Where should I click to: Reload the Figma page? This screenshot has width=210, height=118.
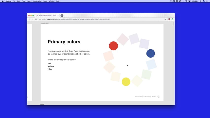36,19
